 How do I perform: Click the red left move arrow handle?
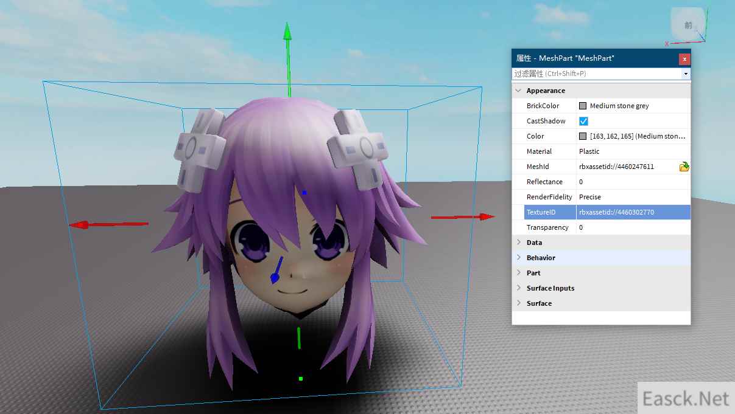(79, 225)
